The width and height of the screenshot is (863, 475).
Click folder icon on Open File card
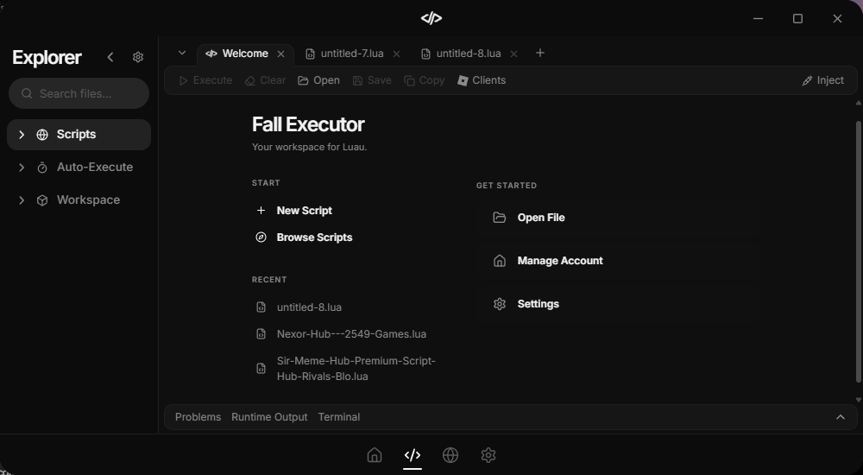click(499, 218)
